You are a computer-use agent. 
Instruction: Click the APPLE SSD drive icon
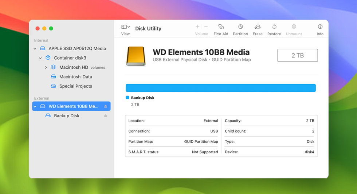coord(43,48)
